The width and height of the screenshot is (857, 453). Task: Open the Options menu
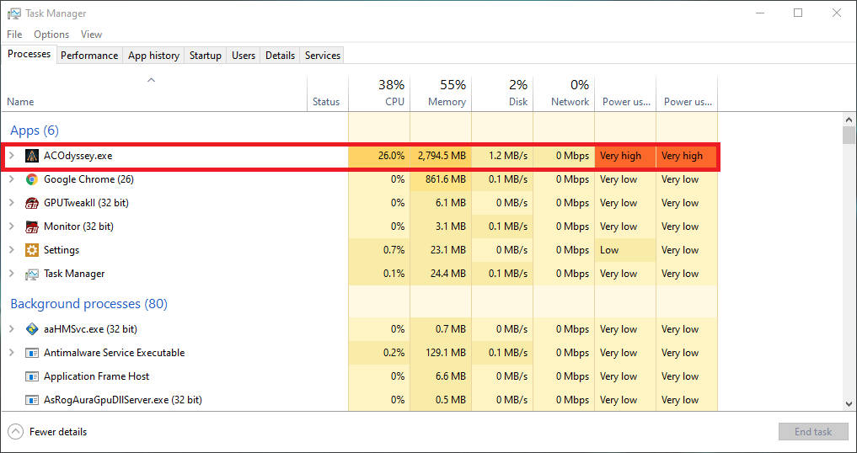51,34
